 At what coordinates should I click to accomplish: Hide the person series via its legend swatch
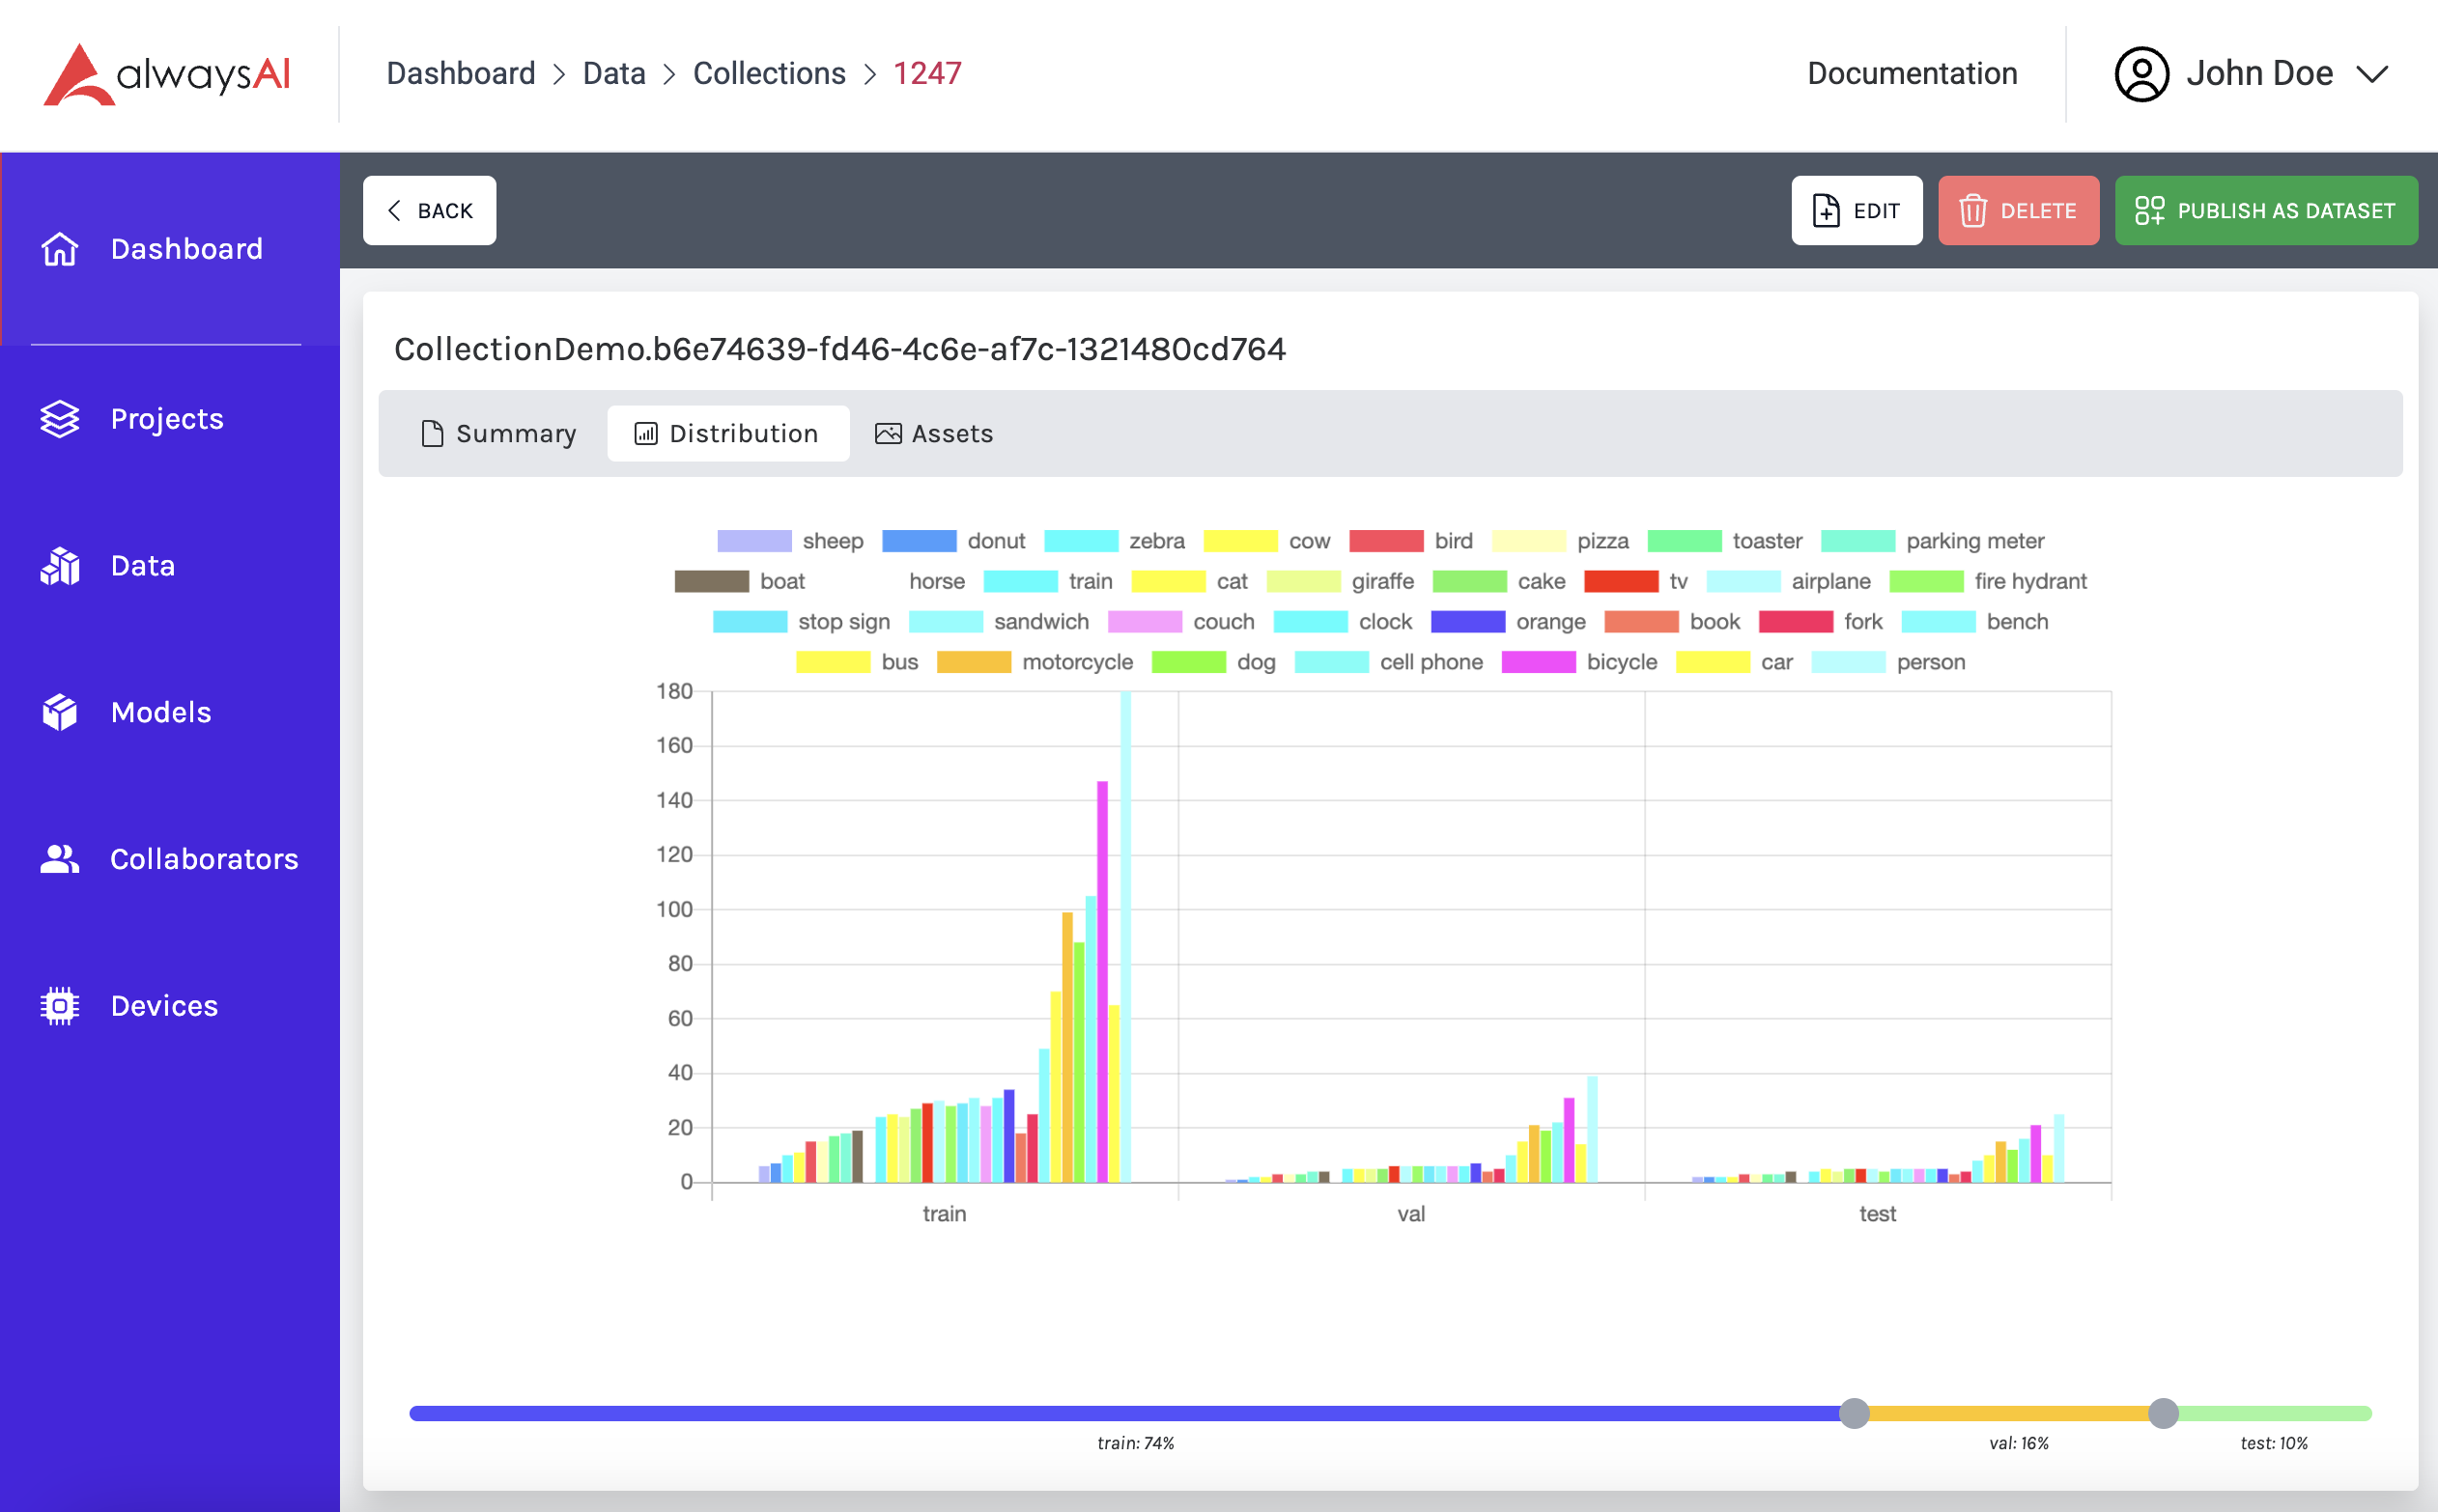pos(1847,662)
